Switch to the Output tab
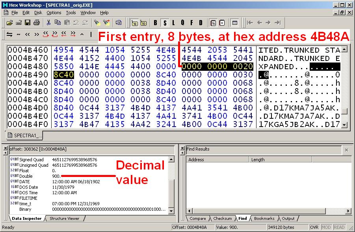 288,219
